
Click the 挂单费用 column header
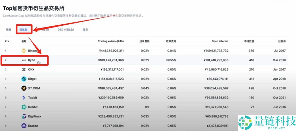144,41
